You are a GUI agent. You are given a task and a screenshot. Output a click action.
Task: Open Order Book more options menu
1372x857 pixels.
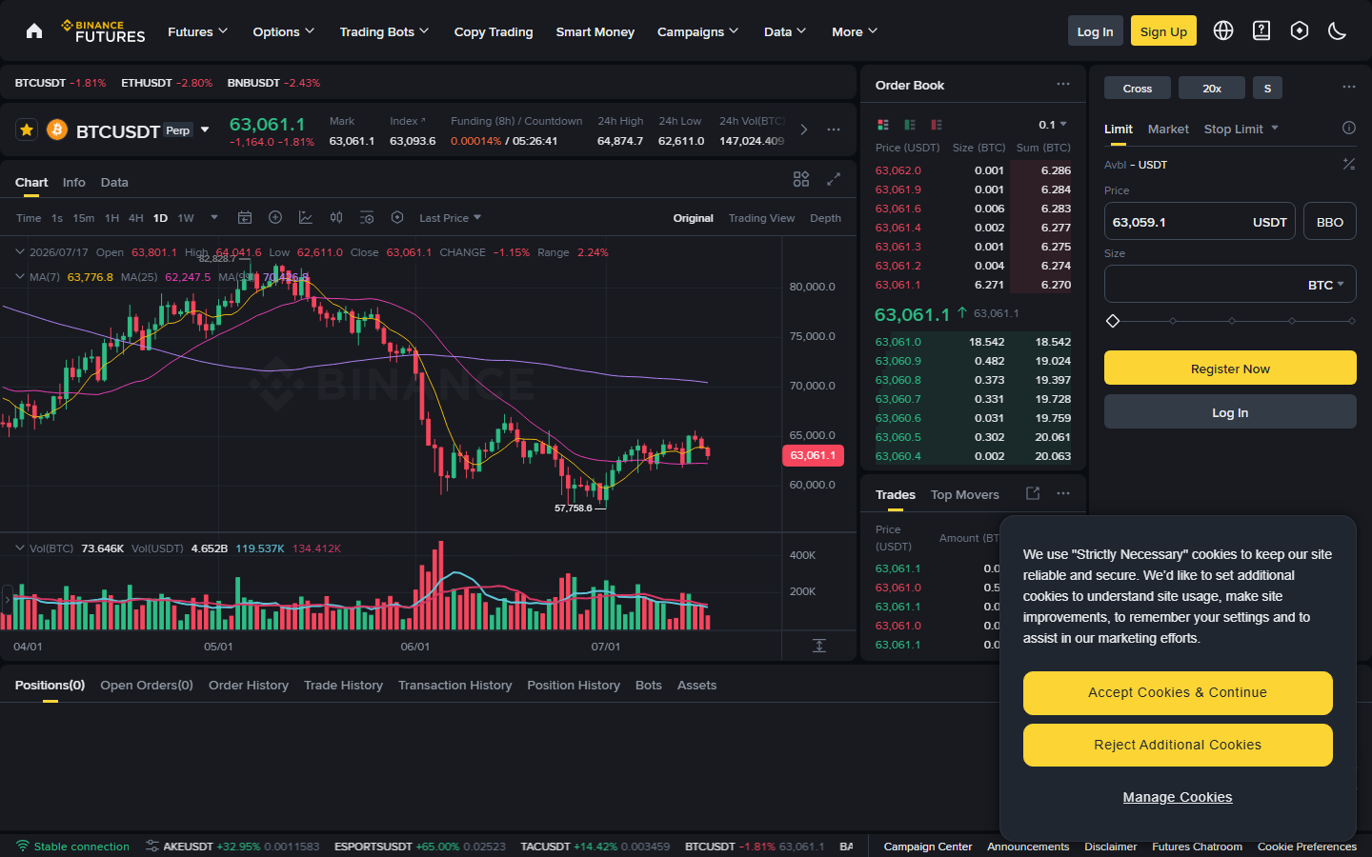(1063, 85)
